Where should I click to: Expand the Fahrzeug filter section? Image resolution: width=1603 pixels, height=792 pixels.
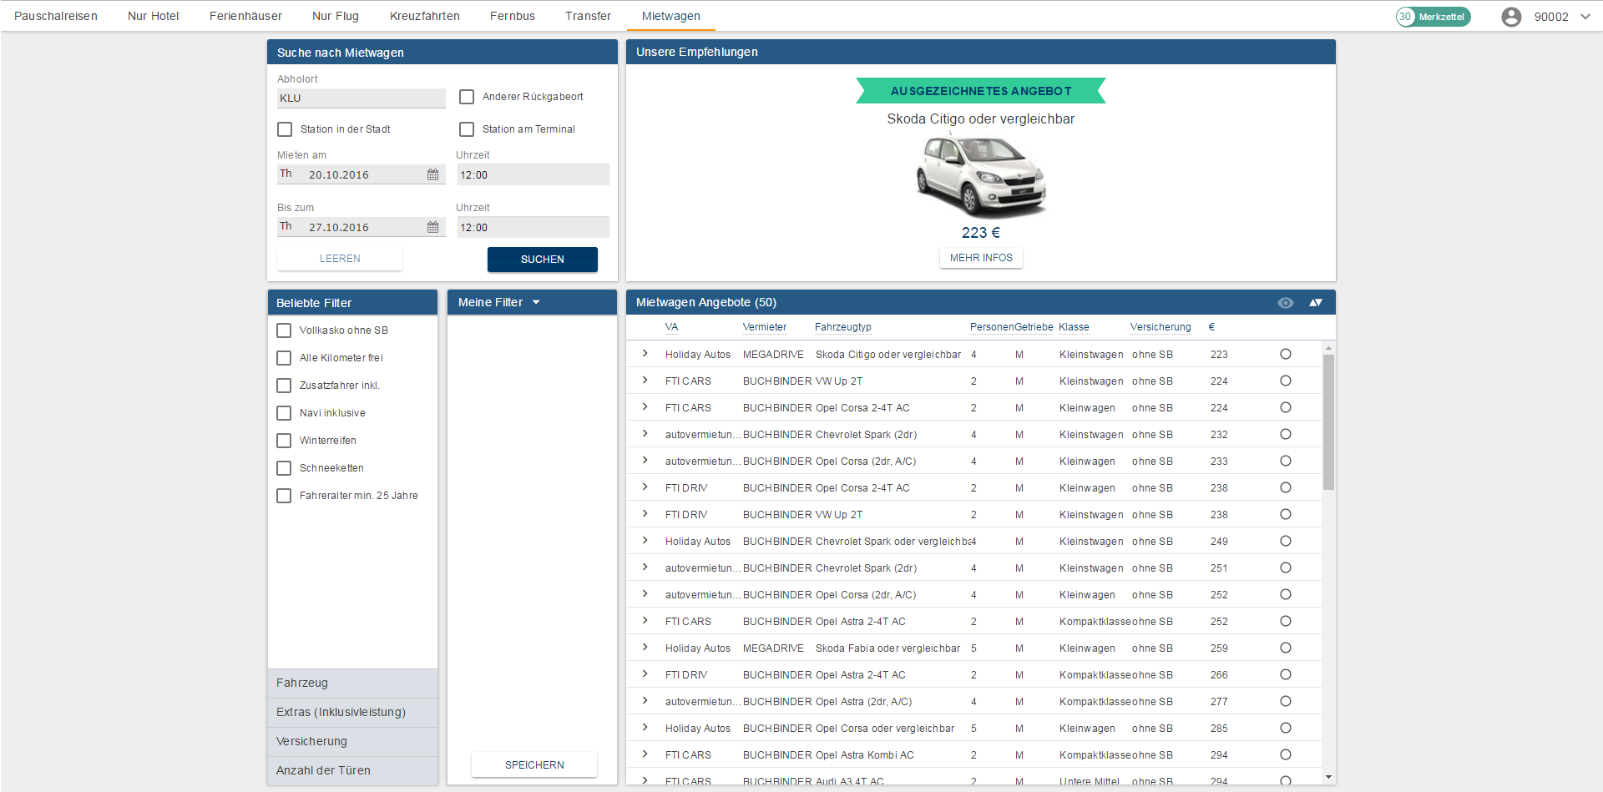click(x=352, y=683)
